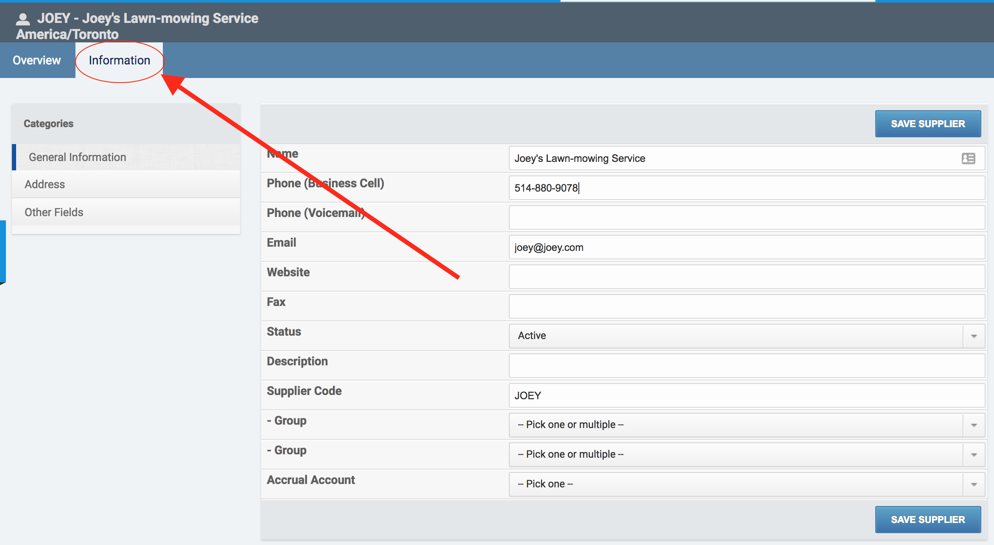Open General Information category

tap(126, 157)
